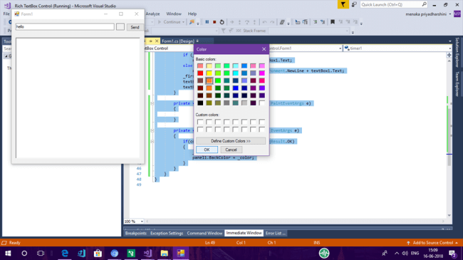Open Microsoft Store from the taskbar
Image resolution: width=463 pixels, height=260 pixels.
coord(98,253)
